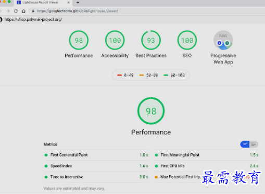Click the Lighthouse favicon on the tab
Screen dimensions: 265x194
(x=19, y=3)
